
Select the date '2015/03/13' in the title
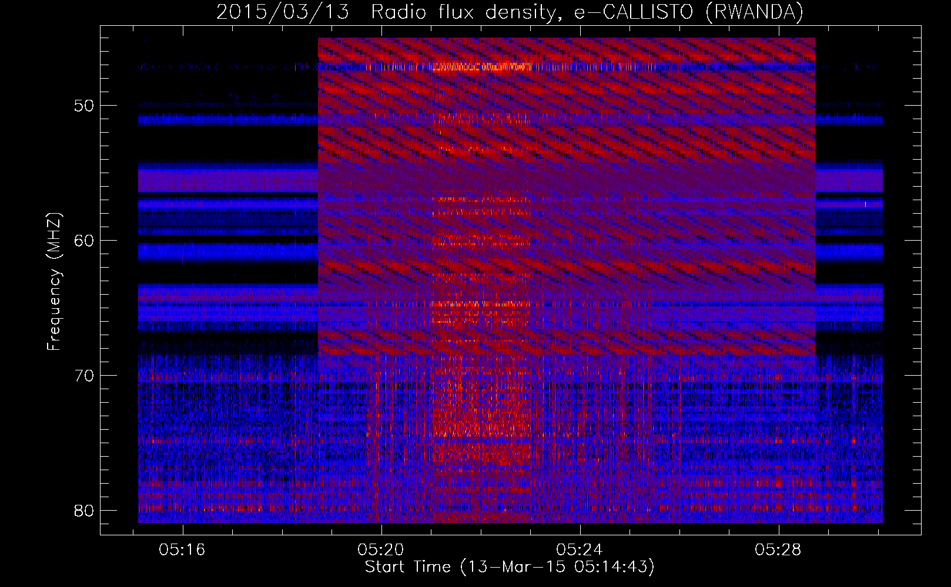click(x=282, y=12)
